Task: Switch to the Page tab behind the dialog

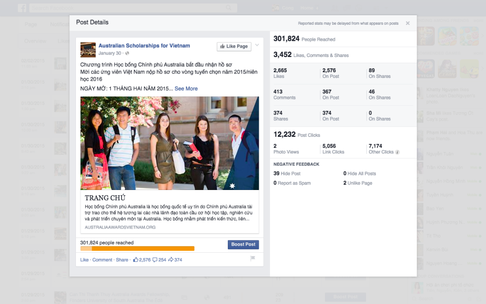Action: point(31,24)
